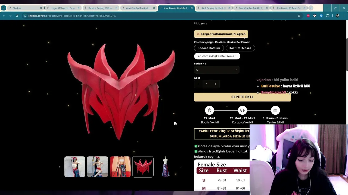Click Kargo fiyatlandırmasını öğren button

[x=221, y=34]
